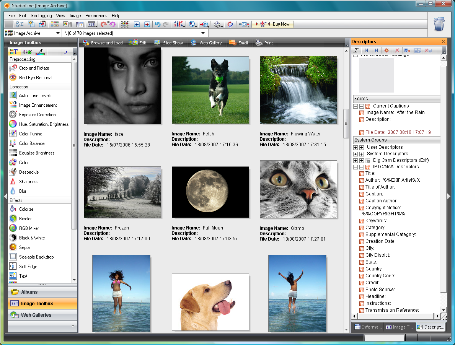
Task: Collapse the left panel with side arrow
Action: 5,196
